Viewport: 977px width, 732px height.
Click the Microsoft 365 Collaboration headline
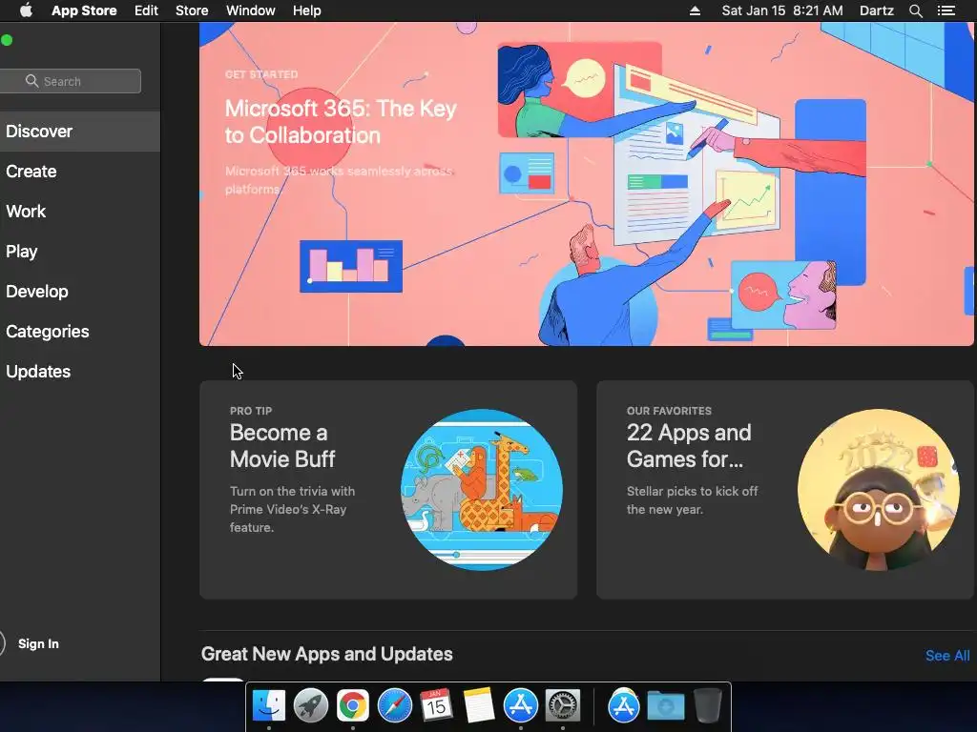click(x=341, y=121)
